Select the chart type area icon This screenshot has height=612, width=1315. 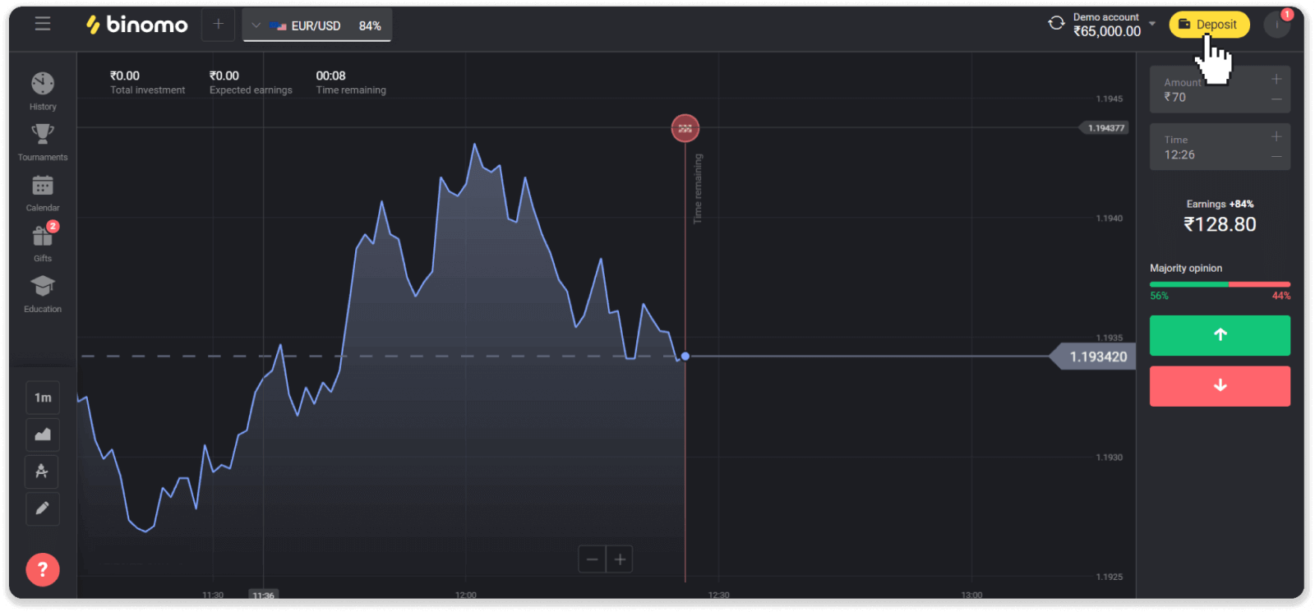click(x=43, y=435)
